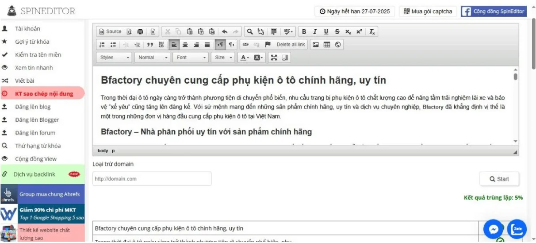This screenshot has height=243, width=536.
Task: Set text direction left to right
Action: (220, 44)
